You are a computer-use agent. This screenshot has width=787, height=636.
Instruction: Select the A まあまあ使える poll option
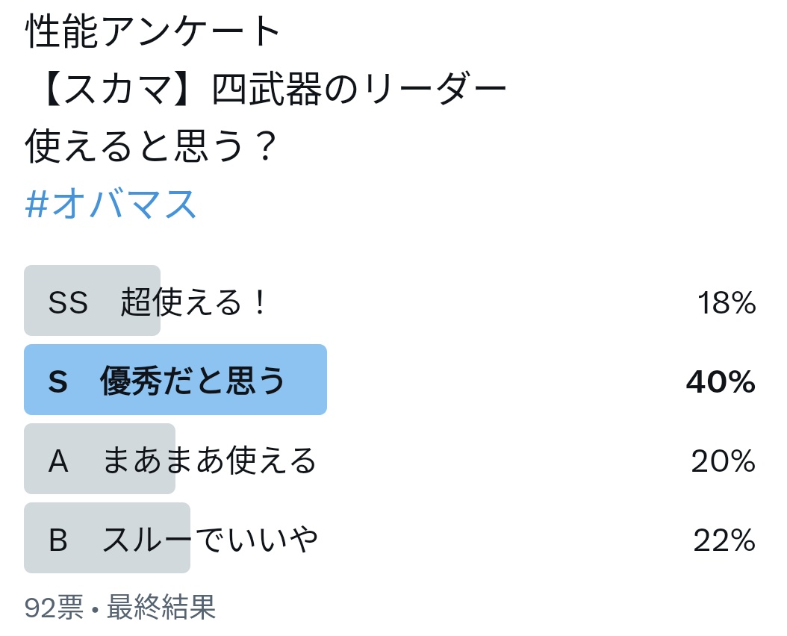tap(390, 459)
